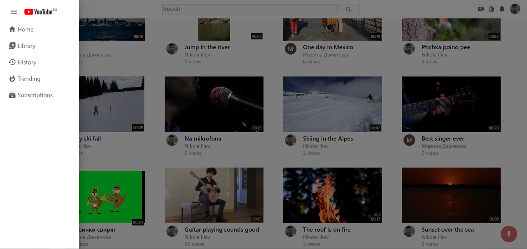Click the magnifier search button
Screen dimensions: 527x249
[x=348, y=9]
